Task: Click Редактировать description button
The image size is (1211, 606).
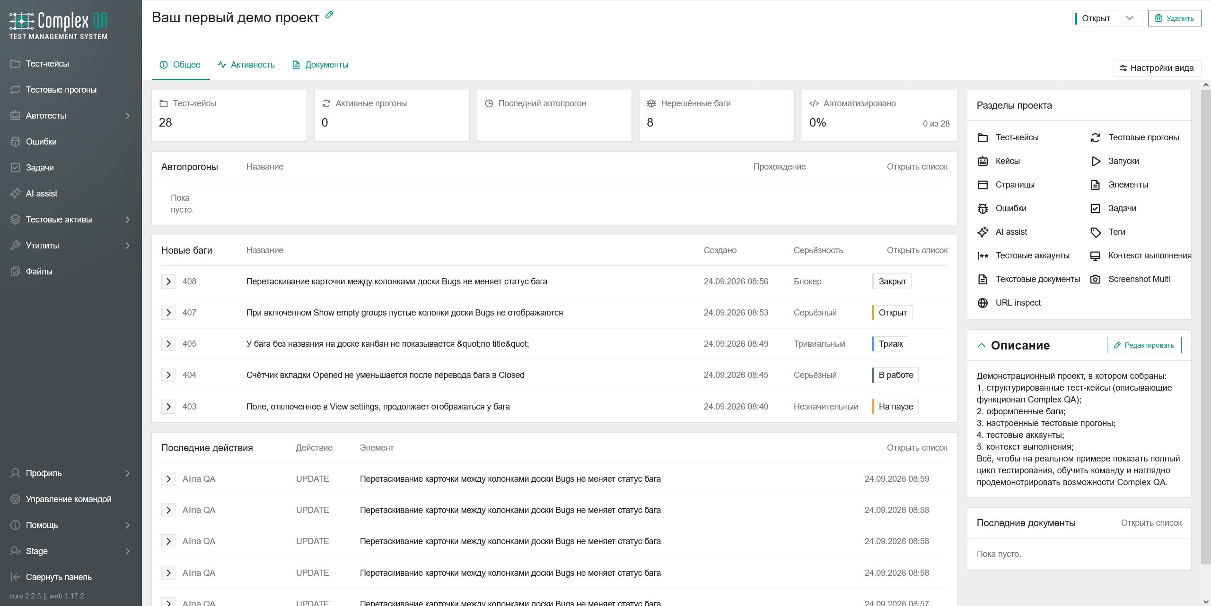Action: click(x=1144, y=345)
